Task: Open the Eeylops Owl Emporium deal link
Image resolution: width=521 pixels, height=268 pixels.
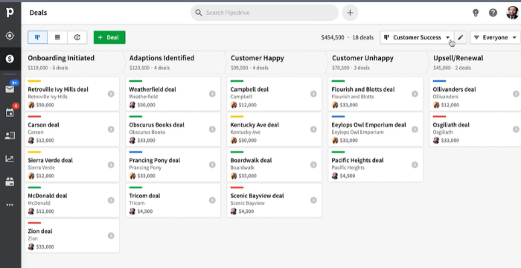Action: (369, 124)
